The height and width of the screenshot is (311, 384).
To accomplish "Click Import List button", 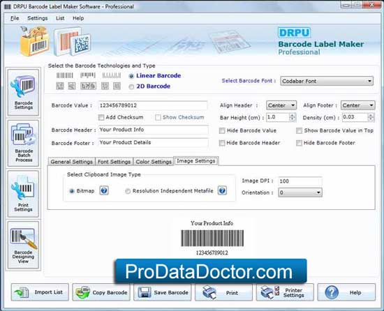I will point(40,292).
